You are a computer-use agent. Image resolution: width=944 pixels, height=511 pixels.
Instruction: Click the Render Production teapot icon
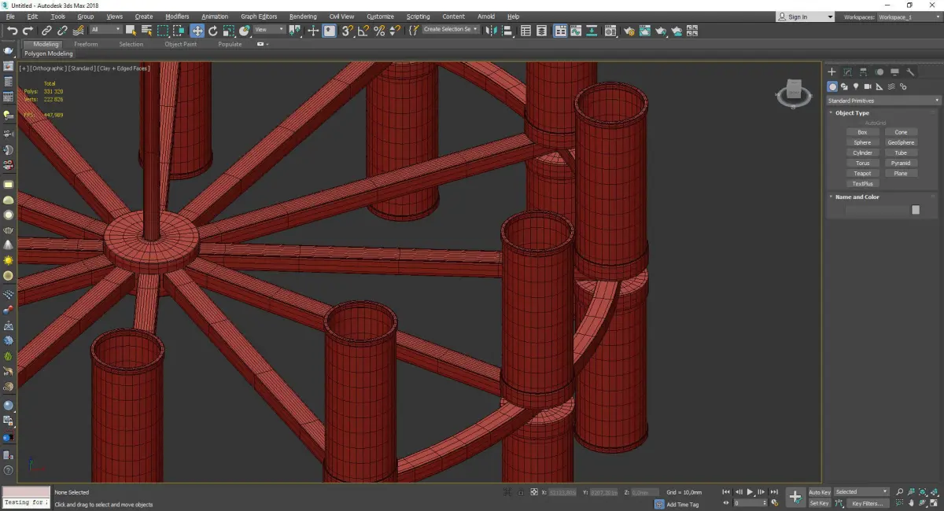tap(661, 31)
